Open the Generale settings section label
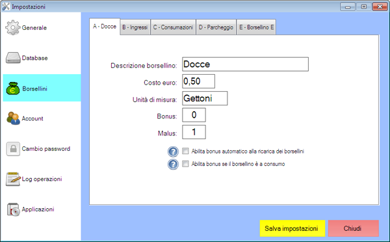The width and height of the screenshot is (390, 242). click(34, 27)
